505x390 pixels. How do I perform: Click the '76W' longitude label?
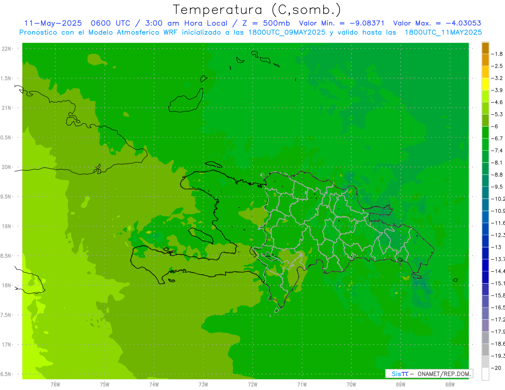tap(55, 385)
